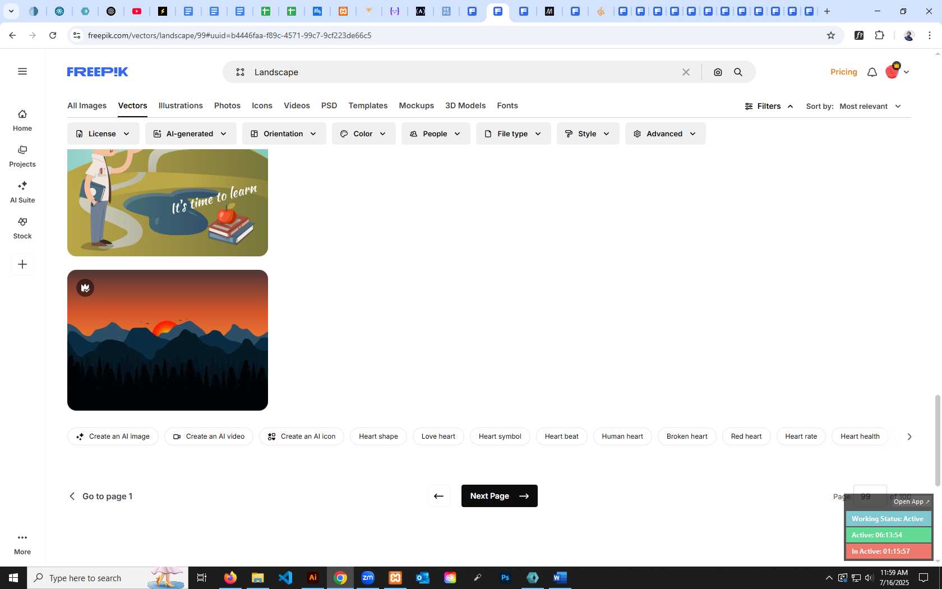
Task: Go back in browser history
Action: (x=12, y=35)
